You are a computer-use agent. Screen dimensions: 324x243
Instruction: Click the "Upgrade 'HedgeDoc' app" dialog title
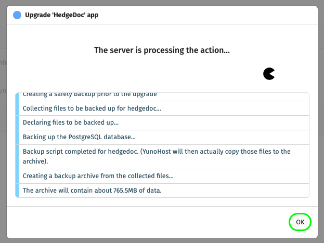pyautogui.click(x=61, y=15)
